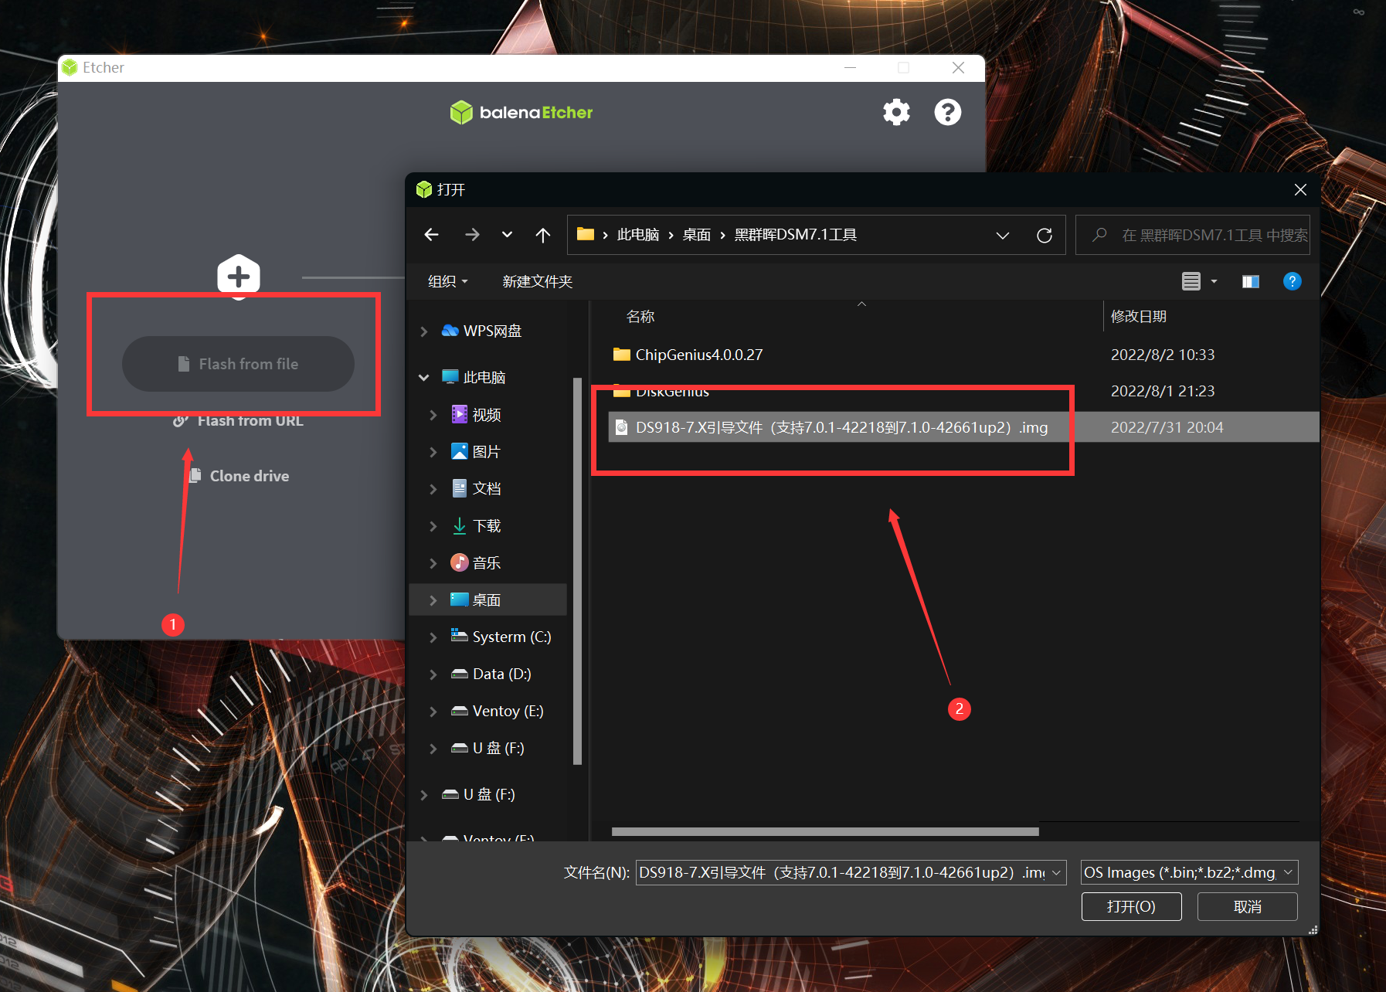1386x992 pixels.
Task: Open the file type filter dropdown
Action: point(1189,872)
